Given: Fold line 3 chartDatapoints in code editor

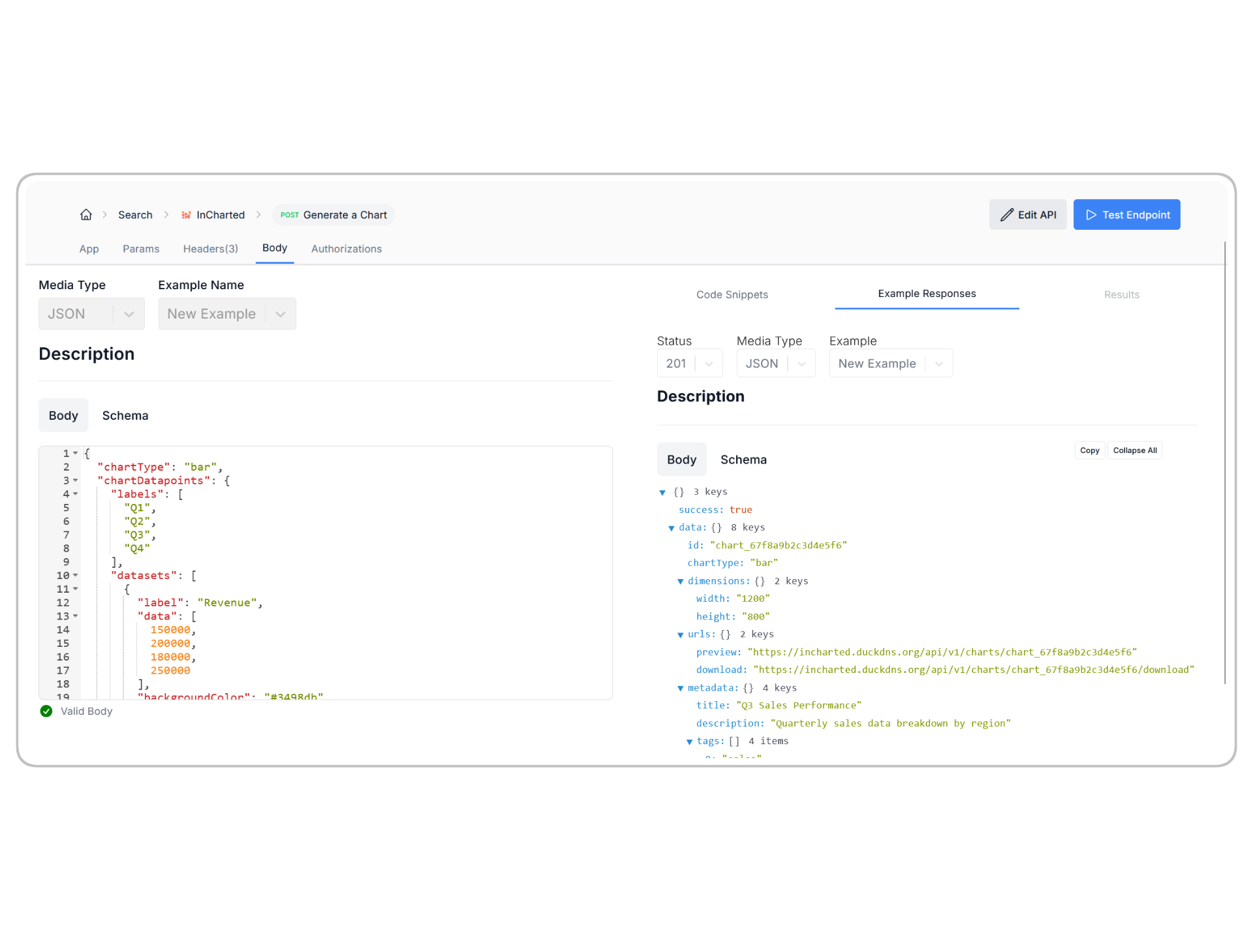Looking at the screenshot, I should click(x=76, y=481).
